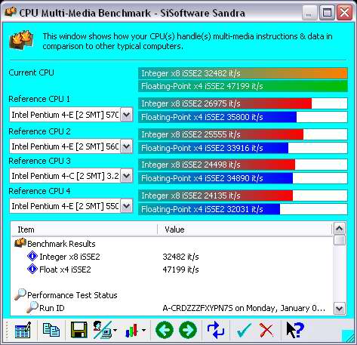This screenshot has width=357, height=345.
Task: Expand the Reference CPU 2 dropdown
Action: click(126, 146)
